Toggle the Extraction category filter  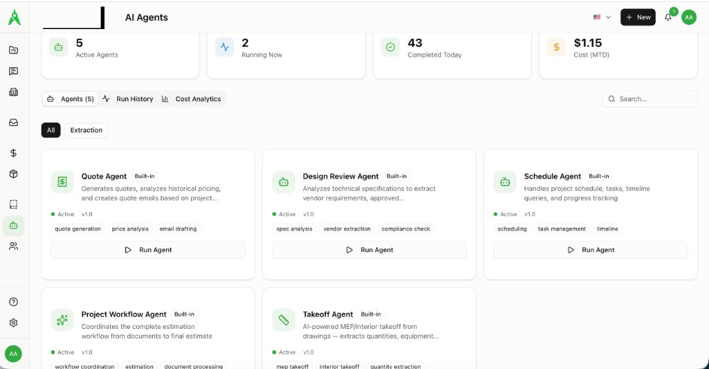coord(87,130)
